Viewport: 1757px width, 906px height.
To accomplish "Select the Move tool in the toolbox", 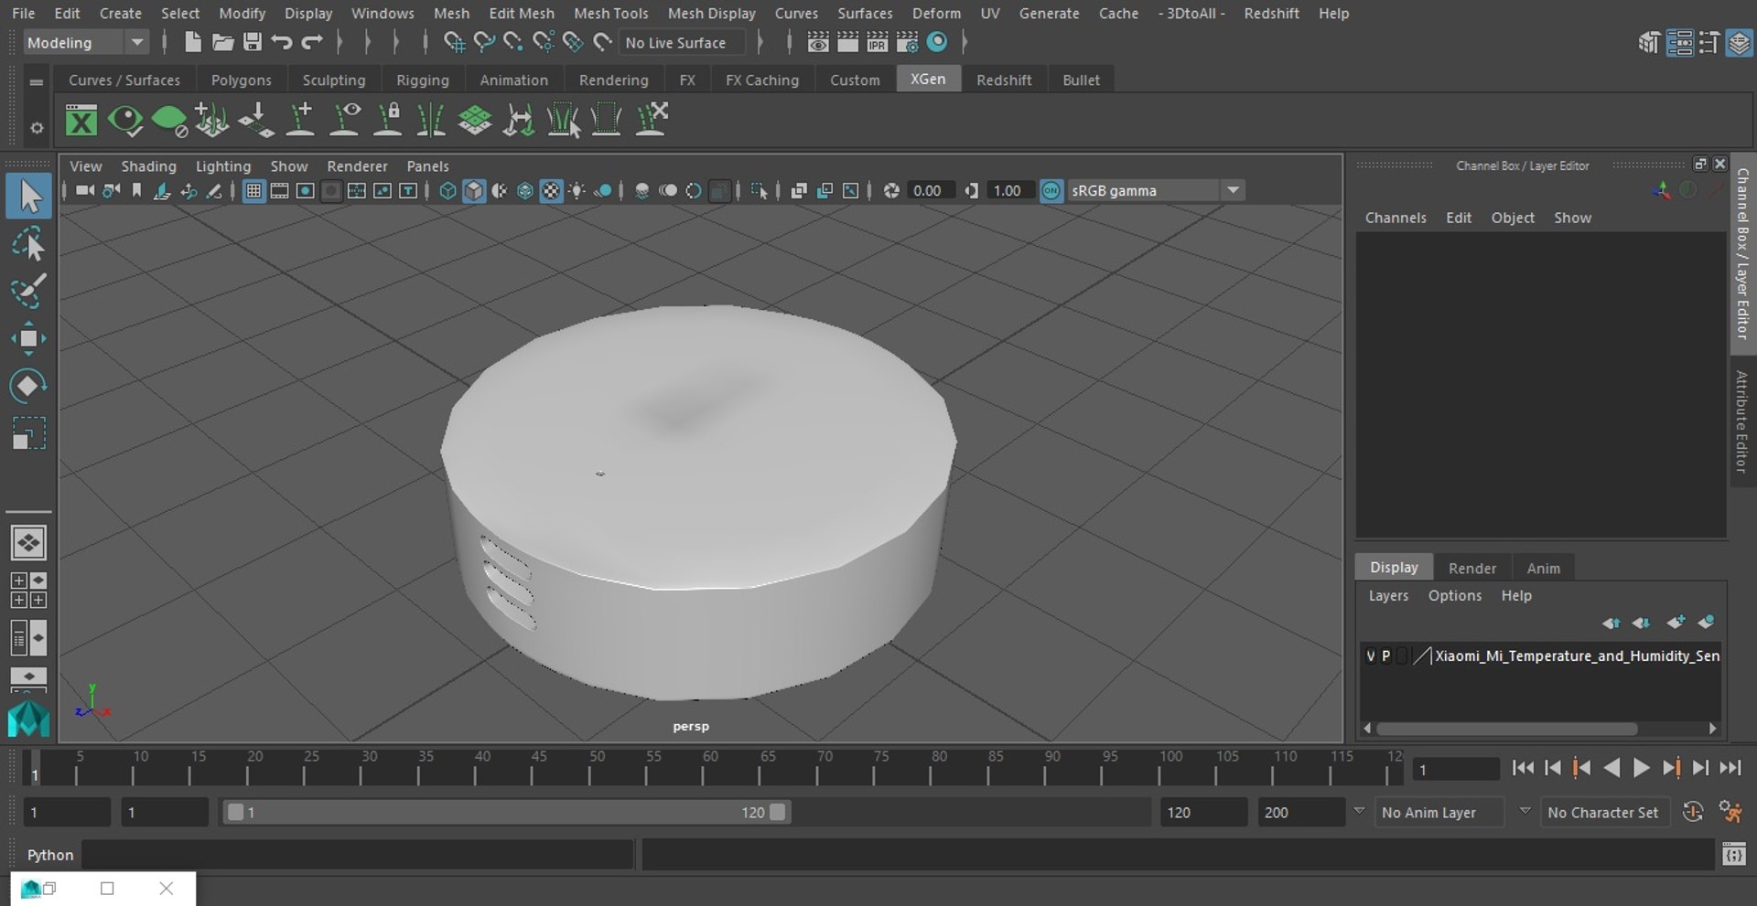I will (28, 338).
